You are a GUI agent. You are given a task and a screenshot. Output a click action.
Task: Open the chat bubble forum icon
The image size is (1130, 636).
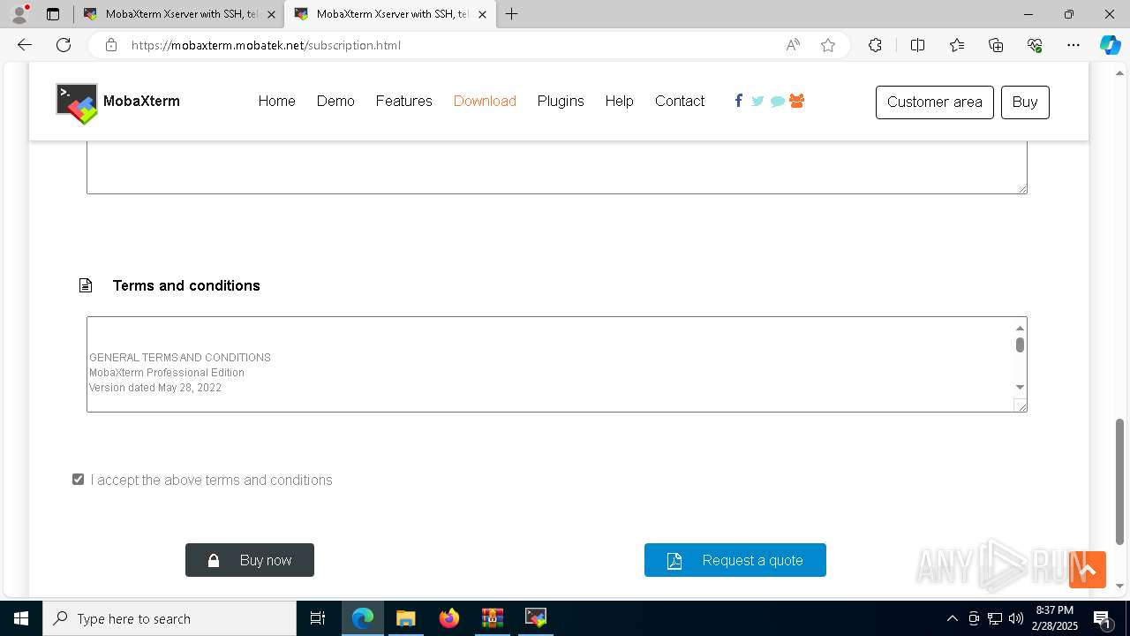pyautogui.click(x=777, y=102)
